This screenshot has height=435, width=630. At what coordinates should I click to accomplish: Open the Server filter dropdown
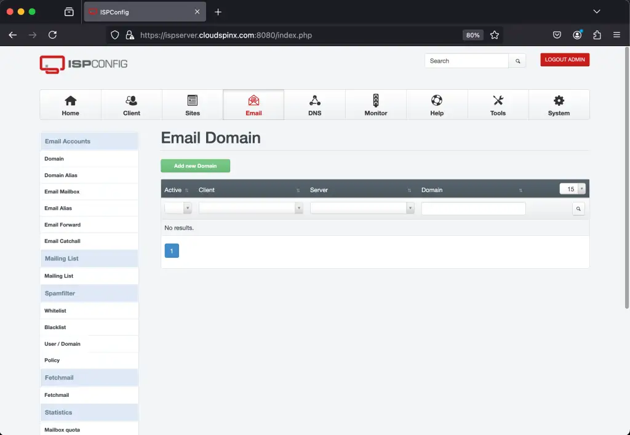point(362,208)
